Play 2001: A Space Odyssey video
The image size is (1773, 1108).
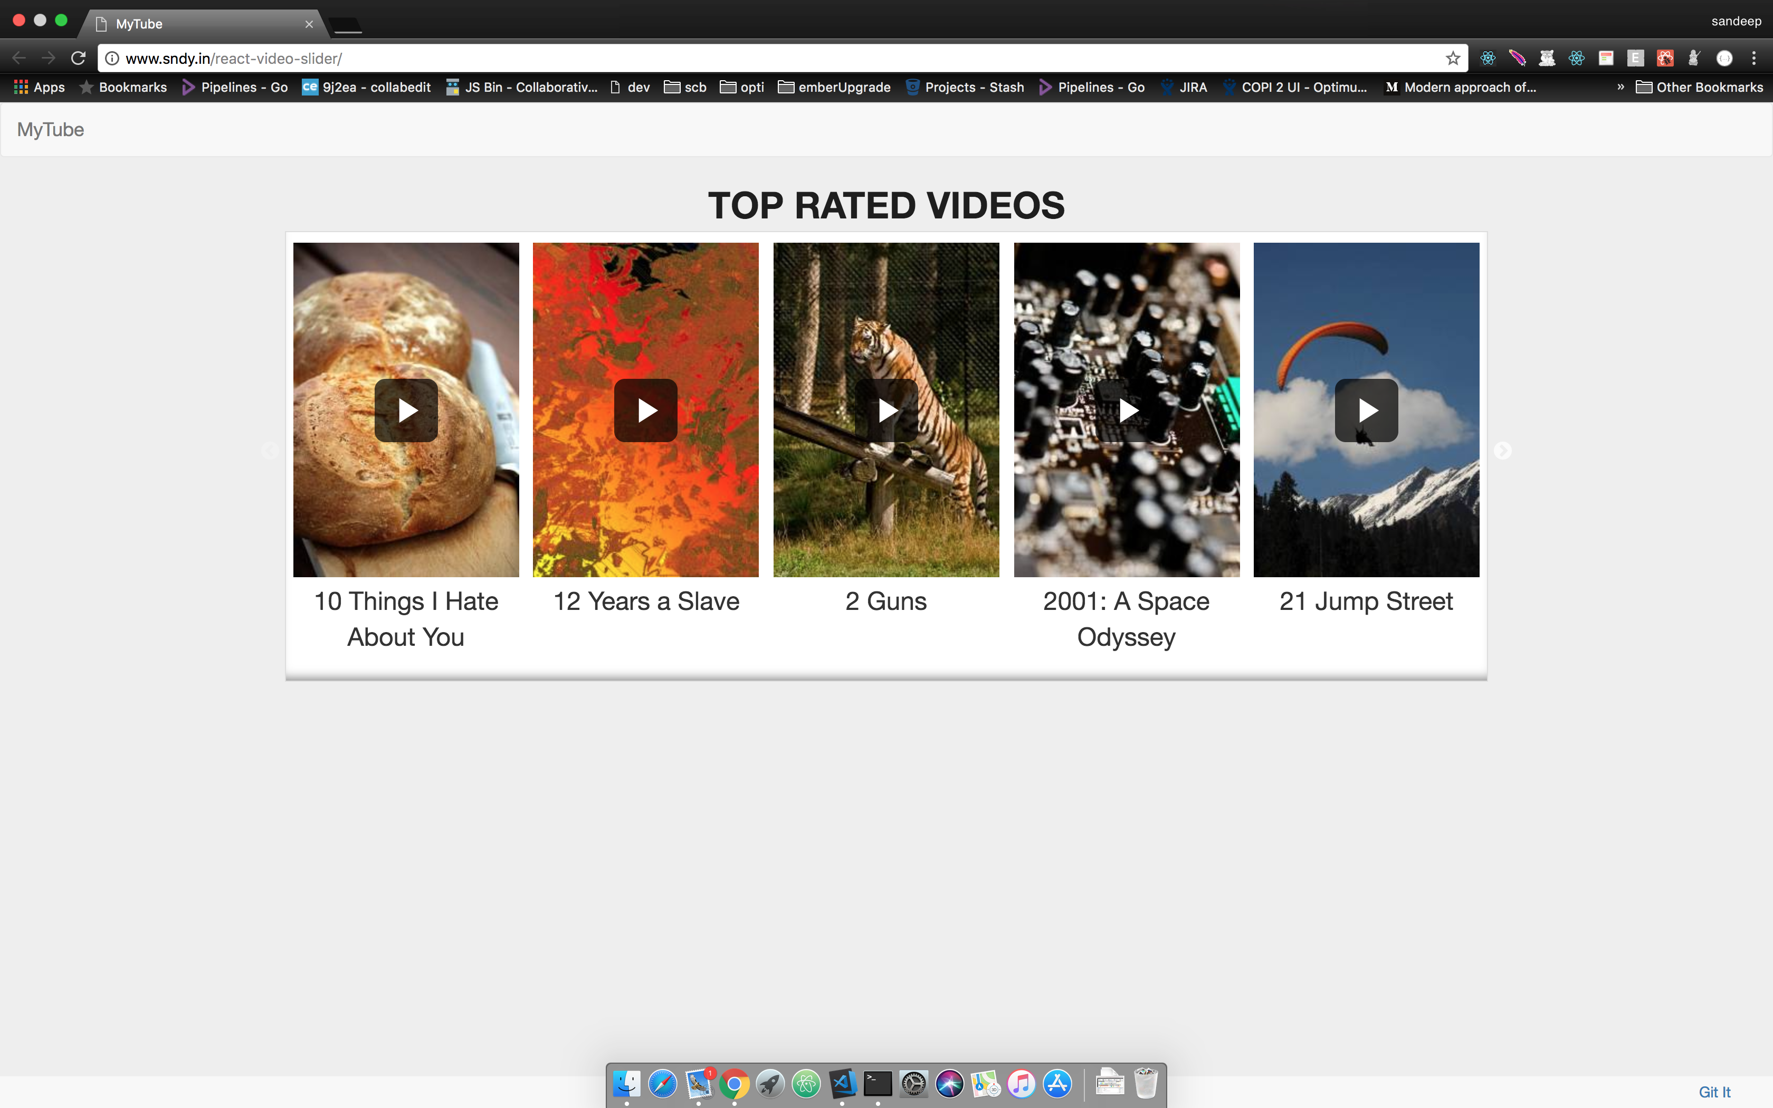tap(1126, 410)
